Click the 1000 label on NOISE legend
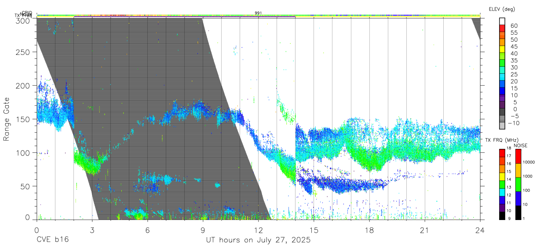Image resolution: width=540 pixels, height=249 pixels. (x=528, y=176)
